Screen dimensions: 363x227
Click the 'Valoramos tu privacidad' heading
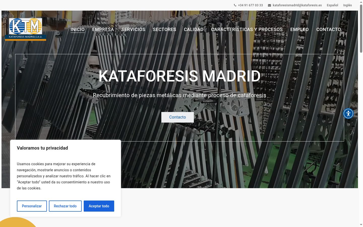(x=42, y=148)
